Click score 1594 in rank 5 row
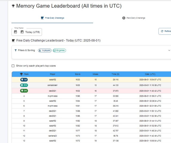Screen dimensions: 171x143 [x=78, y=101]
